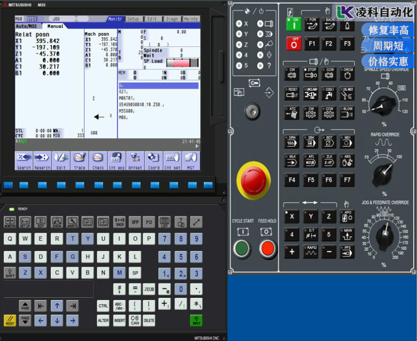417x341 pixels.
Task: Click the ATC tool change button
Action: (292, 112)
